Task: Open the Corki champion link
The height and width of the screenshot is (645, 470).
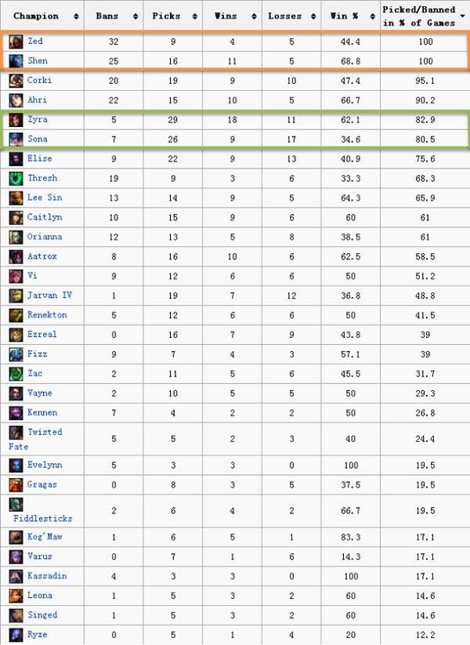Action: 40,80
